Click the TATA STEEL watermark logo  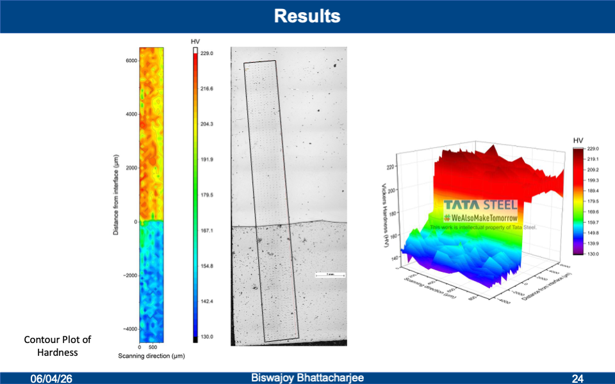pyautogui.click(x=480, y=206)
